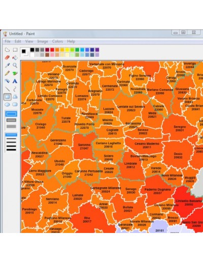Activate the Pick Color eyedropper tool
Image resolution: width=203 pixels, height=263 pixels.
pyautogui.click(x=7, y=65)
